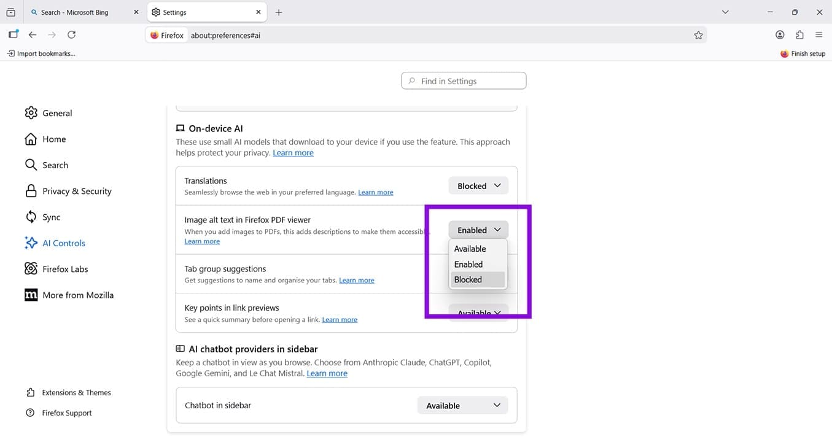This screenshot has width=832, height=442.
Task: Open the sidebar toggle icon in toolbar
Action: 13,35
